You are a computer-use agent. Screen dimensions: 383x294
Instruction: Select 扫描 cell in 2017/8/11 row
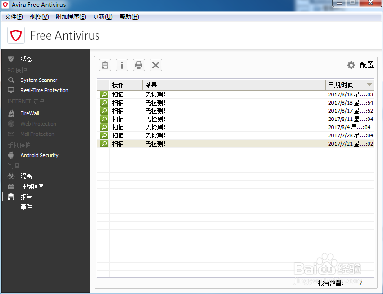click(118, 119)
